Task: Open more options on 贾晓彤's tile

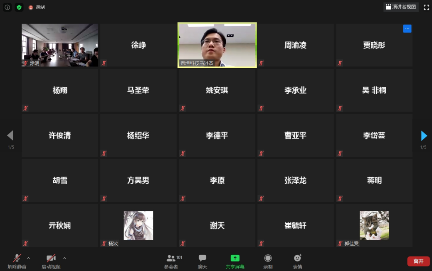Action: coord(407,28)
